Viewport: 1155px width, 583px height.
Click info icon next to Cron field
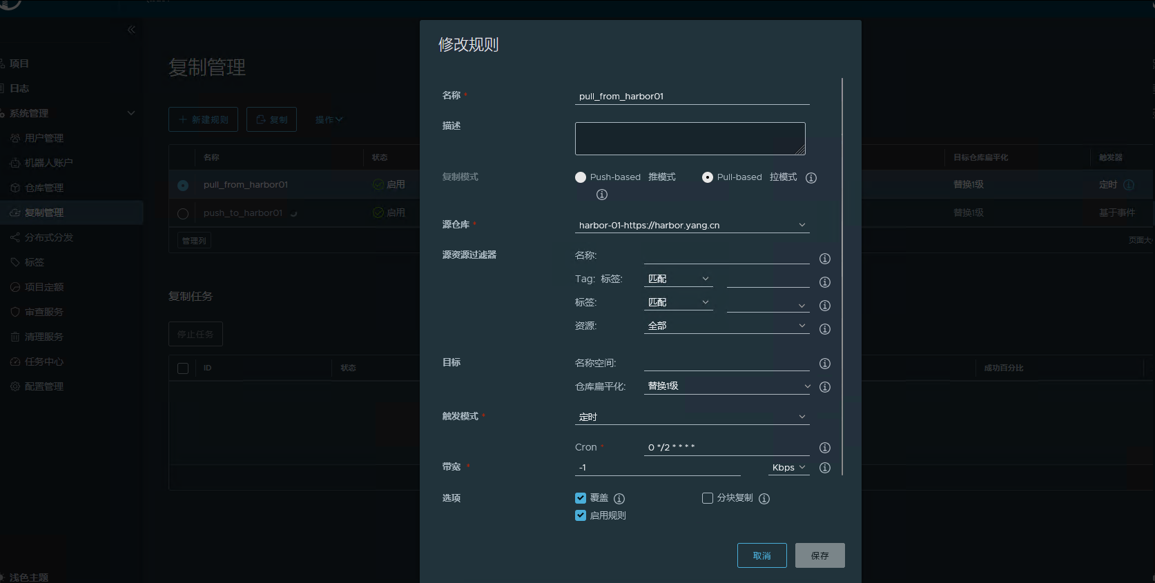824,448
